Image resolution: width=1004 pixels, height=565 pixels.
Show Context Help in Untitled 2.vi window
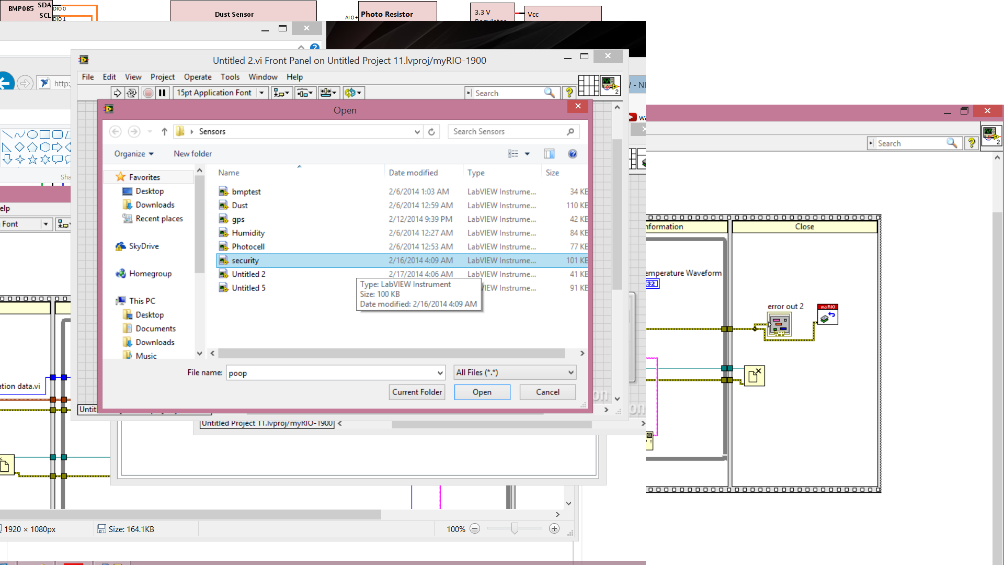[569, 93]
